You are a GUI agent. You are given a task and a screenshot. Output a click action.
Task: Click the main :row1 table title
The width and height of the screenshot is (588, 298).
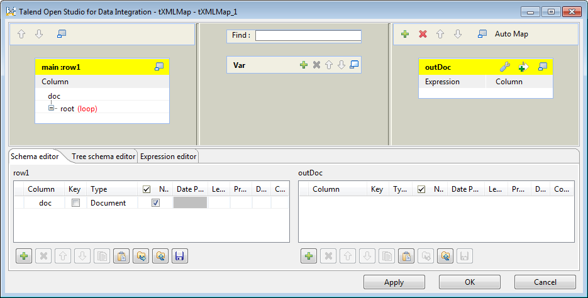pos(61,67)
